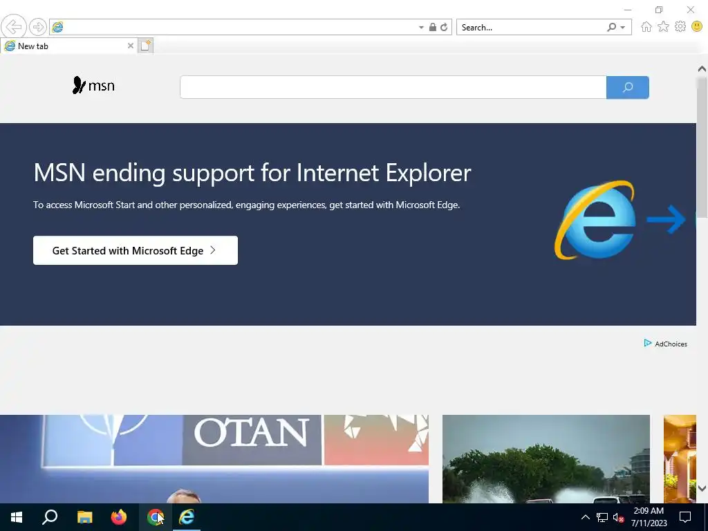Open Tools menu via the gear icon
This screenshot has height=531, width=708.
point(680,27)
